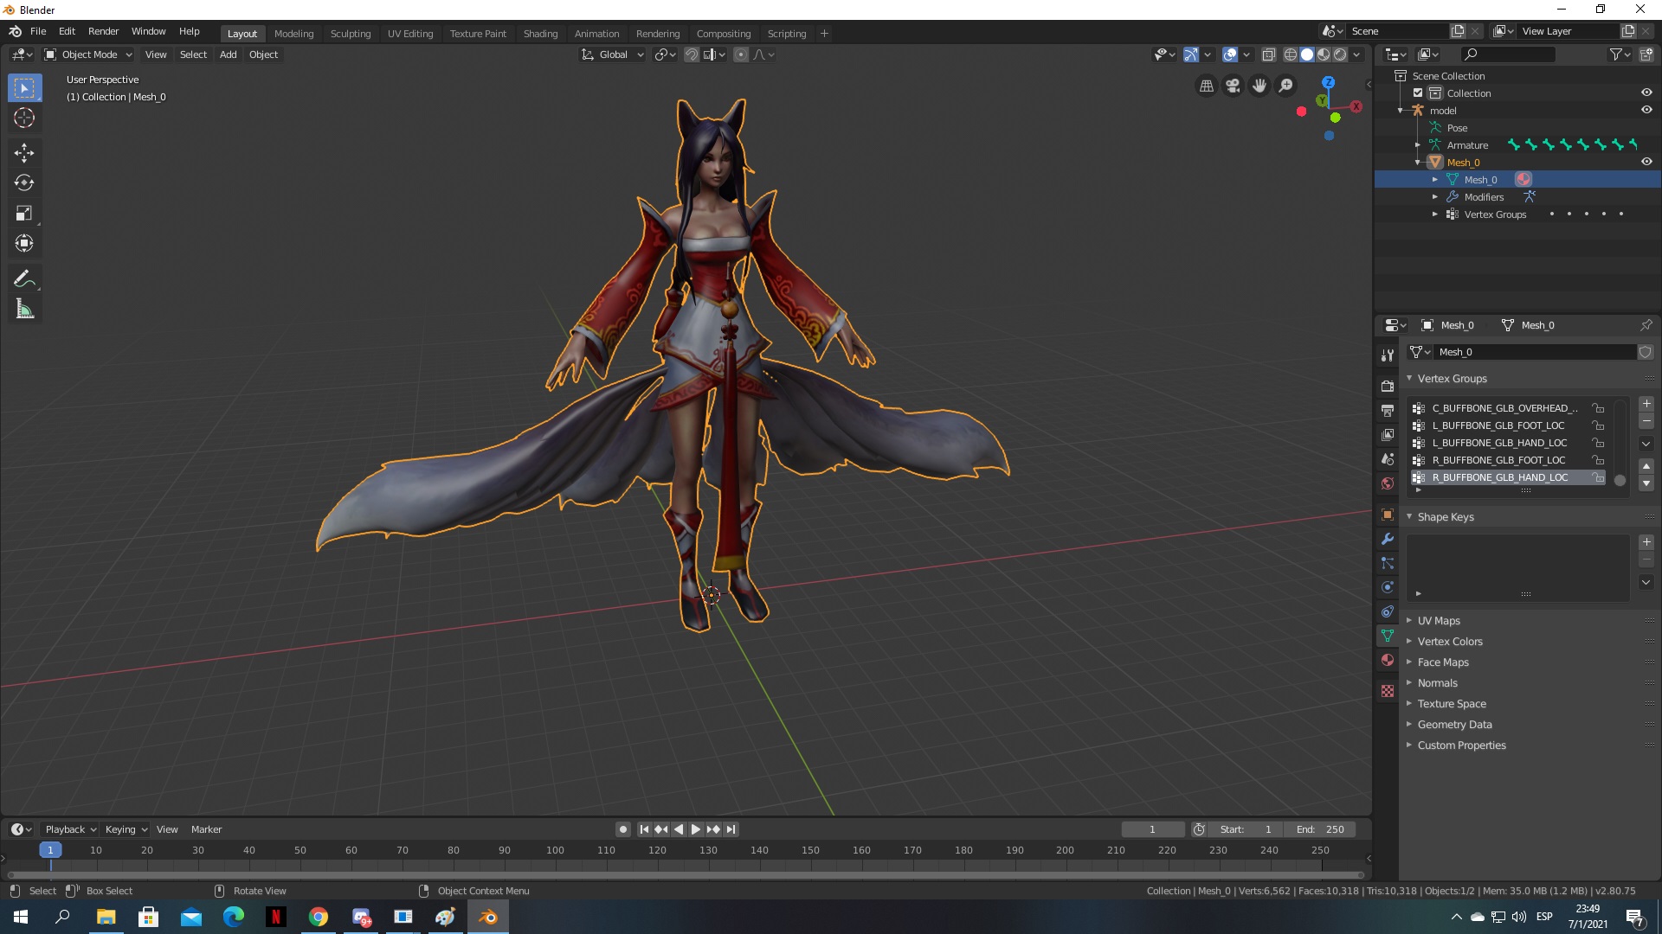This screenshot has height=934, width=1662.
Task: Open the Render menu
Action: [x=103, y=31]
